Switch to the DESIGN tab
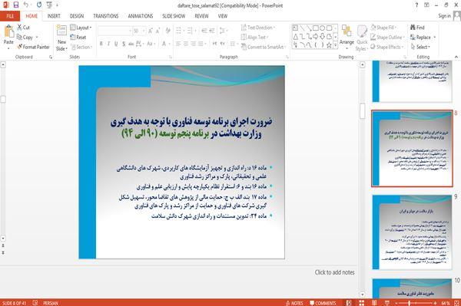The width and height of the screenshot is (461, 306). click(x=77, y=16)
